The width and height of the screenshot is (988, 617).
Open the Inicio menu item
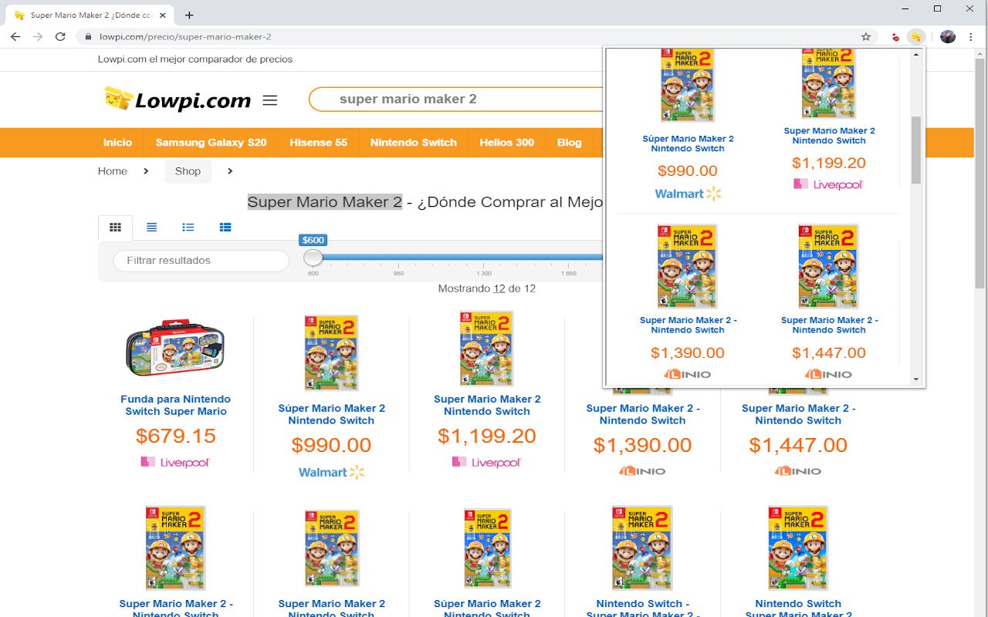tap(117, 143)
